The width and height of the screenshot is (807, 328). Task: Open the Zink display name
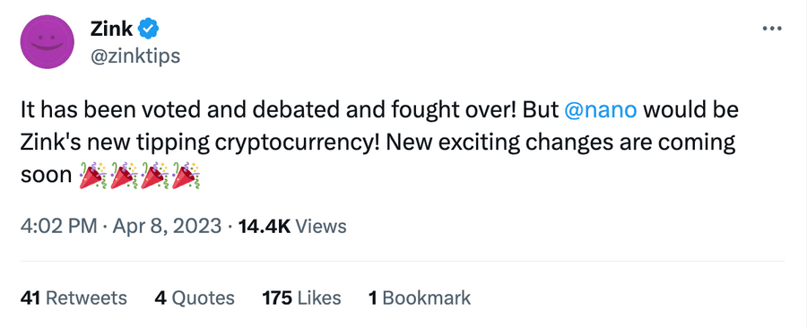pos(111,30)
